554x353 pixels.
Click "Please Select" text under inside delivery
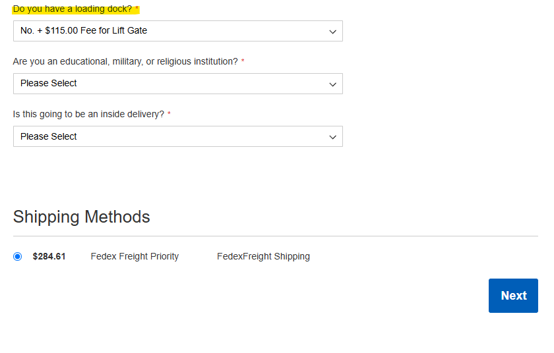pyautogui.click(x=48, y=136)
